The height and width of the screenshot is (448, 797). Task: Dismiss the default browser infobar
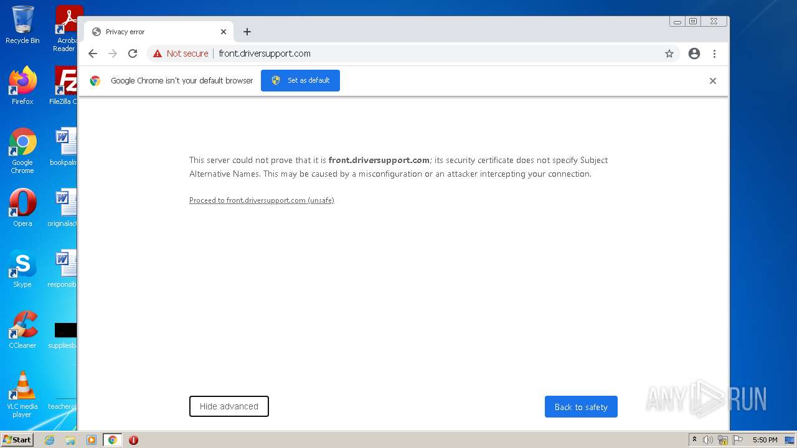[x=713, y=81]
